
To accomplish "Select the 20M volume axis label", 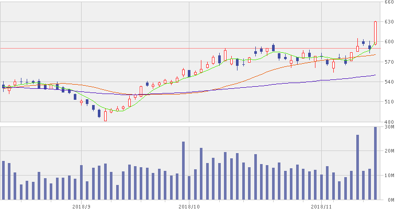I will click(389, 150).
